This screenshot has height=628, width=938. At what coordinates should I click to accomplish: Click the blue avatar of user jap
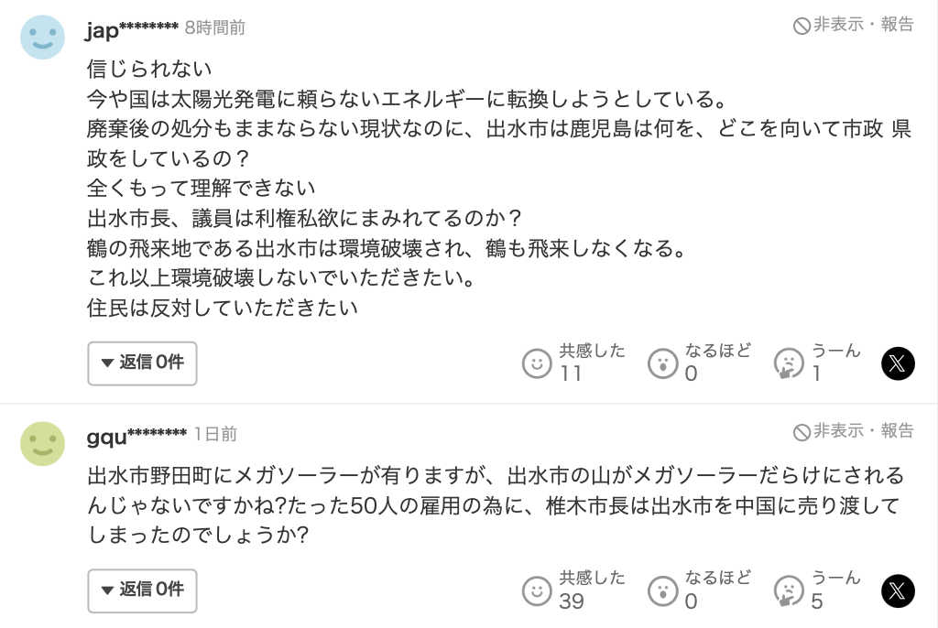coord(43,38)
